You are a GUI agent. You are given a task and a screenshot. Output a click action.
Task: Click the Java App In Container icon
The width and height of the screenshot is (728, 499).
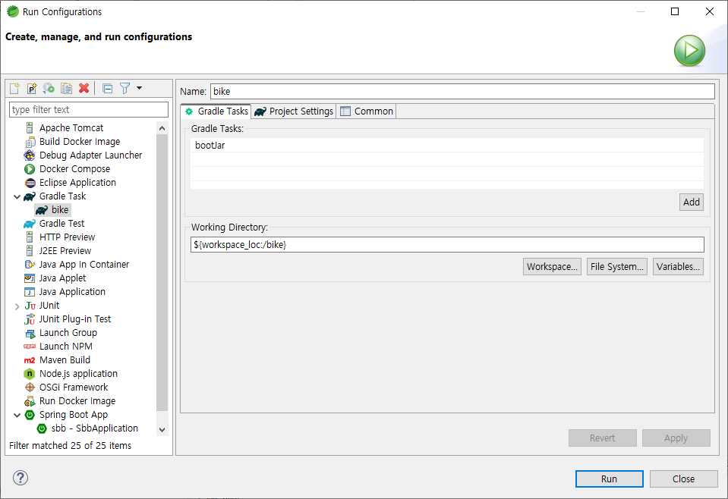[x=30, y=265]
